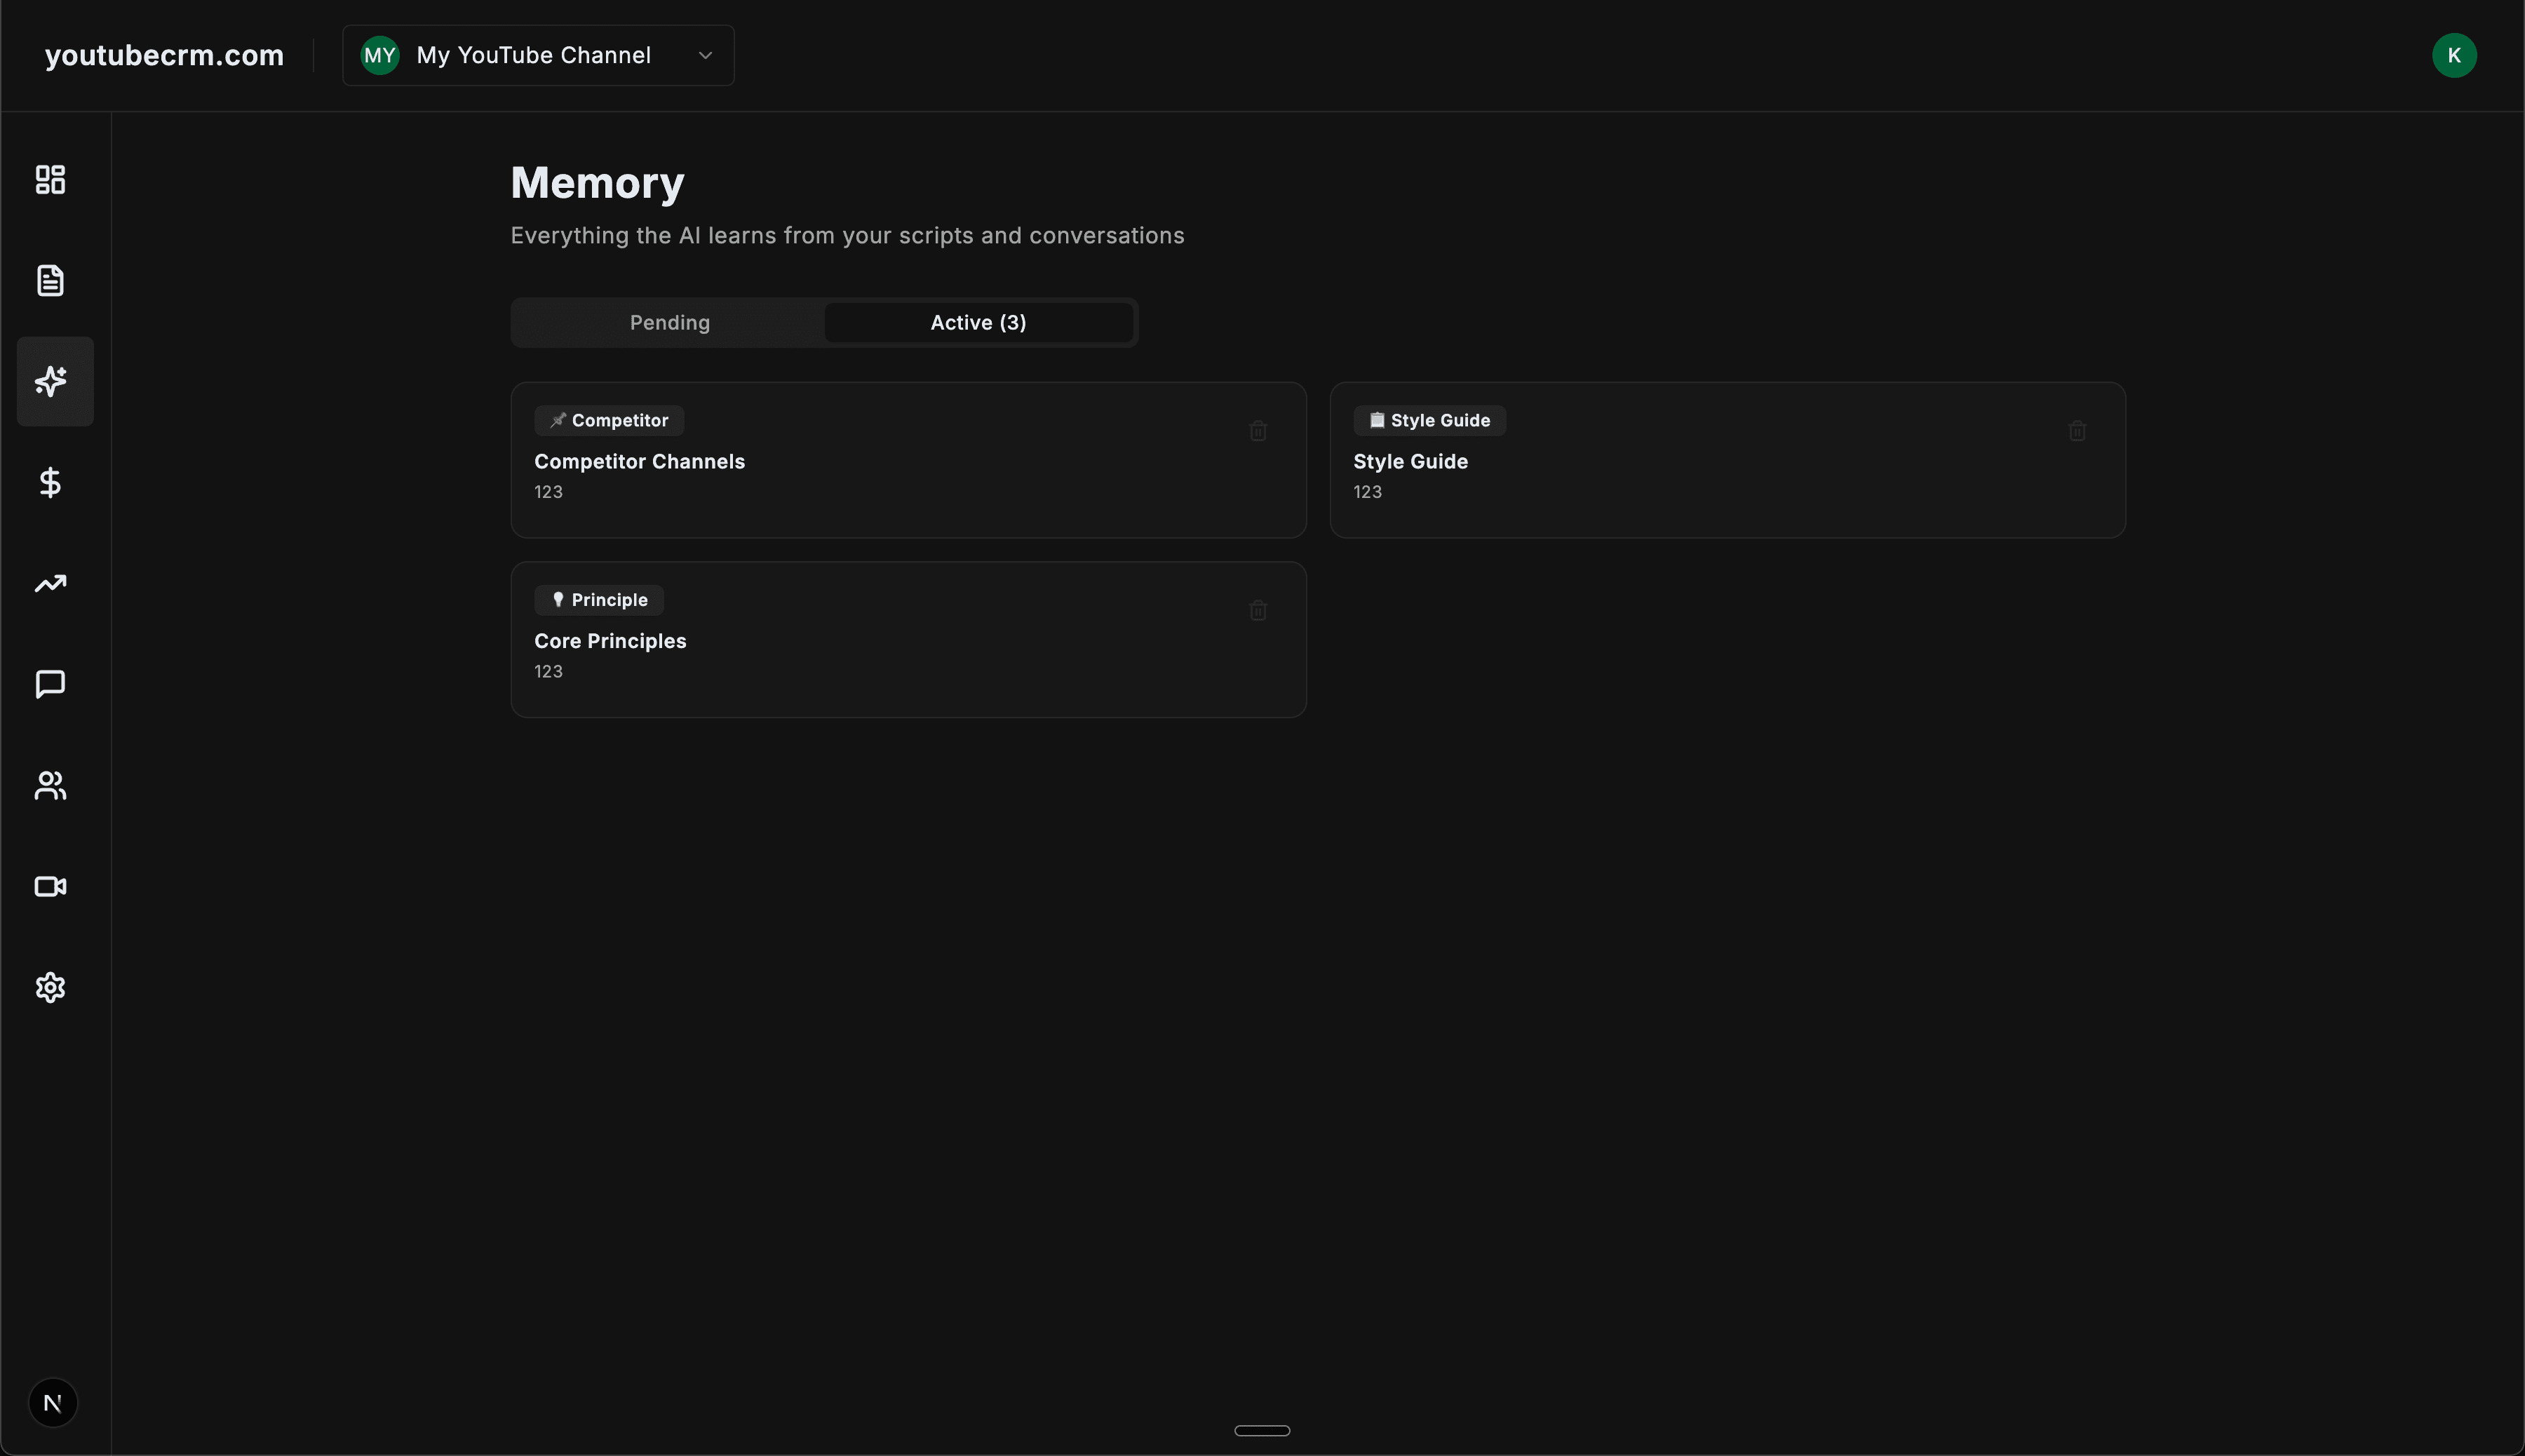Open the channel switcher chevron
This screenshot has width=2525, height=1456.
pyautogui.click(x=705, y=56)
